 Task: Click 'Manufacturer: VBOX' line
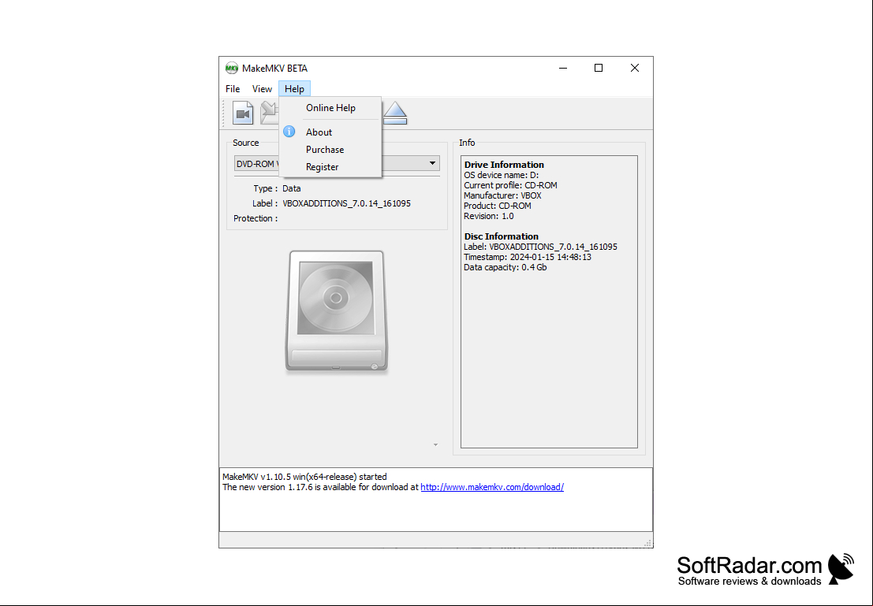502,196
